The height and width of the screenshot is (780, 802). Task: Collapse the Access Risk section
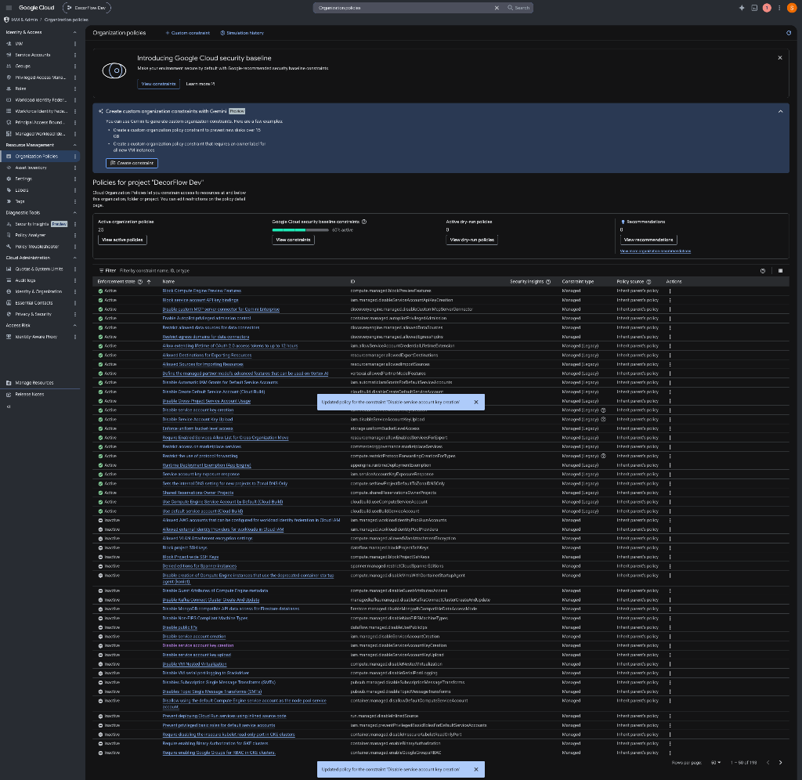(74, 325)
